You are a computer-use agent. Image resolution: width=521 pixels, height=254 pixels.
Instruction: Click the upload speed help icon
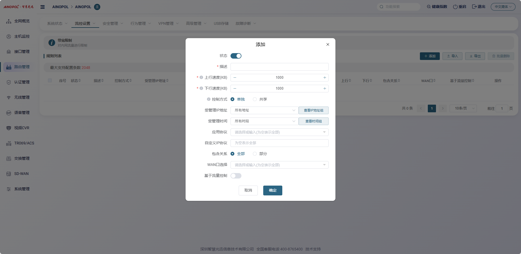(201, 77)
